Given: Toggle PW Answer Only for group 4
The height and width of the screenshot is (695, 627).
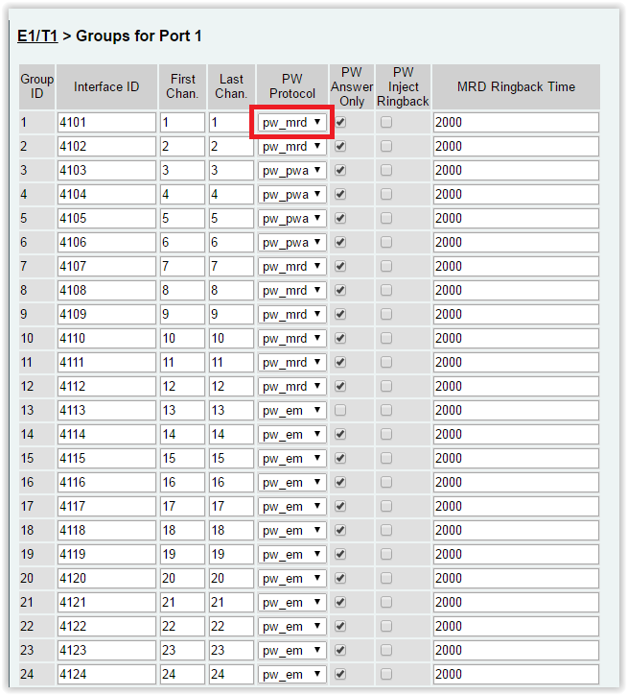Looking at the screenshot, I should point(340,194).
